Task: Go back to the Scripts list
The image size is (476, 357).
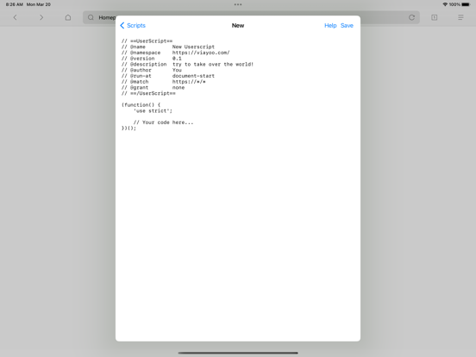Action: [x=133, y=26]
